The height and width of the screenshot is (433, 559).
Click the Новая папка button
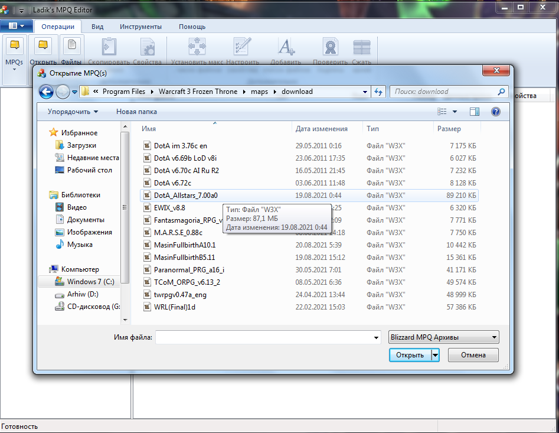pyautogui.click(x=136, y=112)
